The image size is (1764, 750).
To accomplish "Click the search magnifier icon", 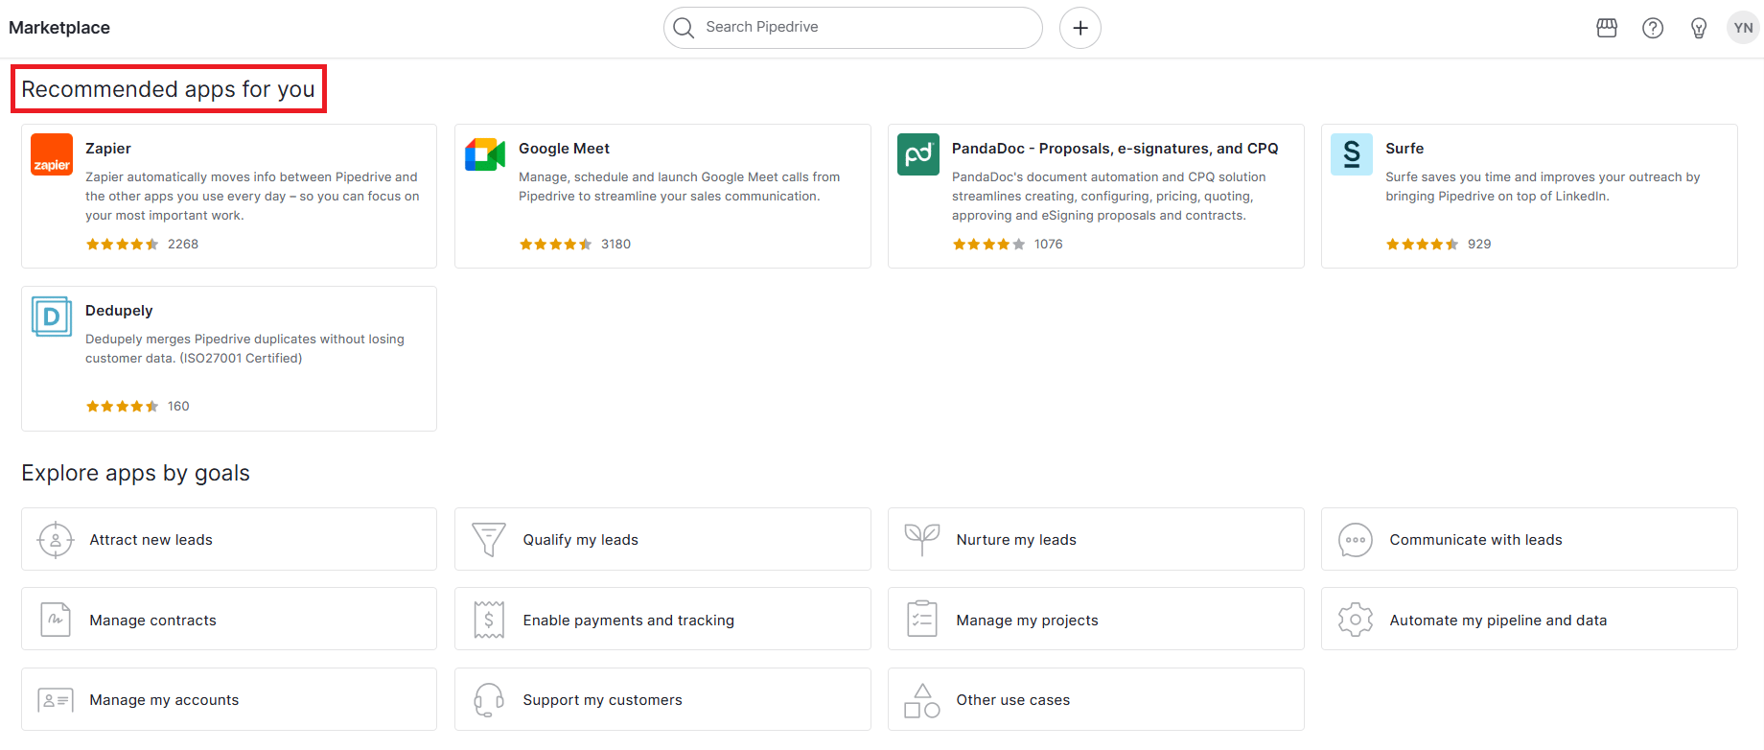I will tap(684, 28).
